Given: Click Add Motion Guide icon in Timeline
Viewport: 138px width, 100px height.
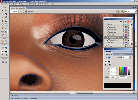Looking at the screenshot, I should (x=108, y=46).
